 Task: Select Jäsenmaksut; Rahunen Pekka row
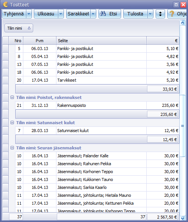point(97,164)
